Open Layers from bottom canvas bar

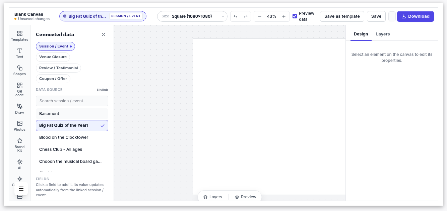tap(213, 197)
